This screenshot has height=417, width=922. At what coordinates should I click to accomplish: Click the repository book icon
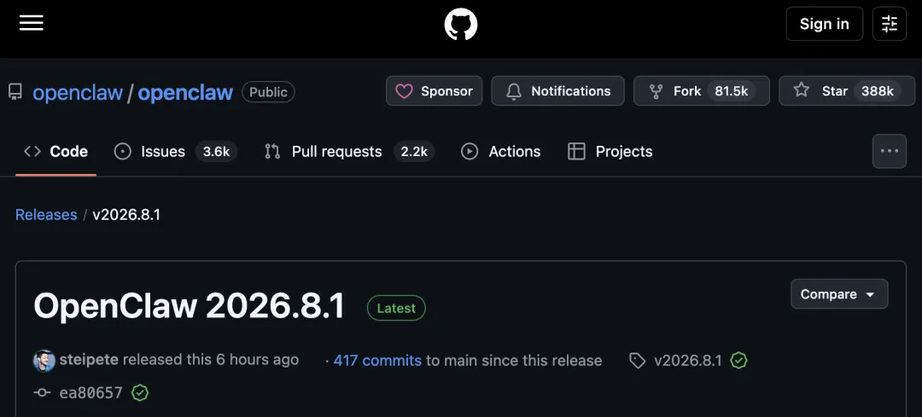(15, 92)
